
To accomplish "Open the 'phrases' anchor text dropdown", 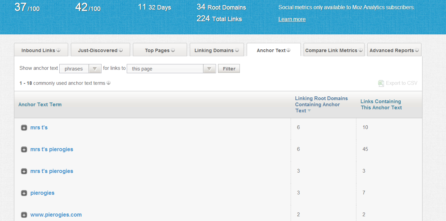I will [x=80, y=68].
